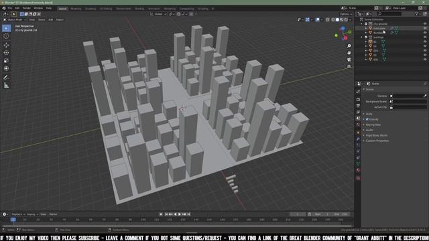The height and width of the screenshot is (241, 429).
Task: Click the Play animation button
Action: (x=180, y=214)
